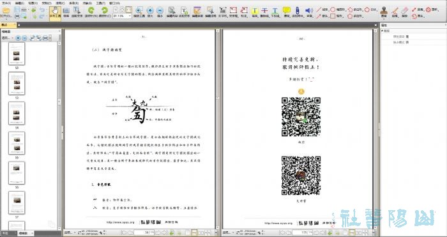Click the Snapshot camera tool
447x237 pixels.
(x=66, y=13)
